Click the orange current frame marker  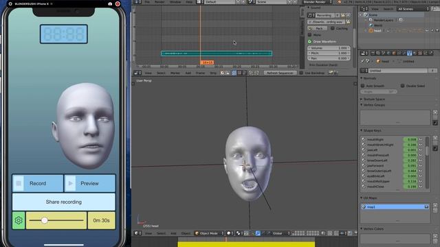208,62
